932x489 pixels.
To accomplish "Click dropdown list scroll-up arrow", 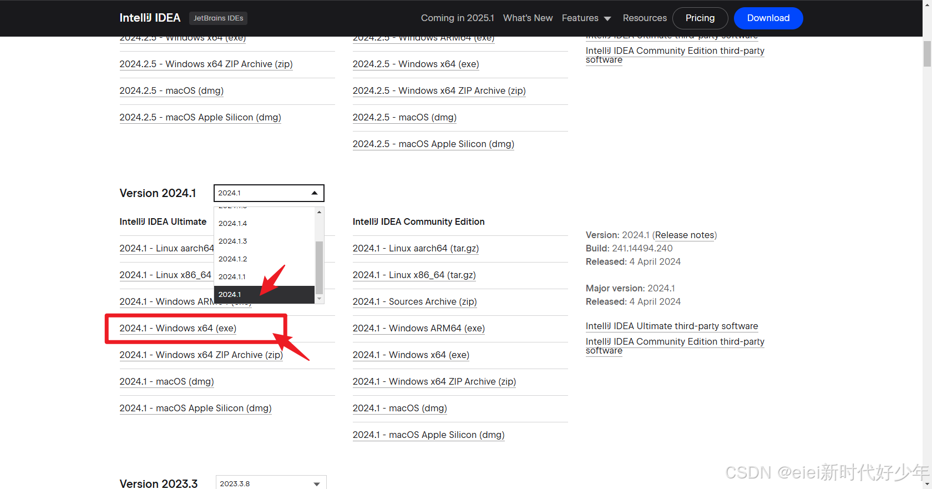I will coord(319,212).
